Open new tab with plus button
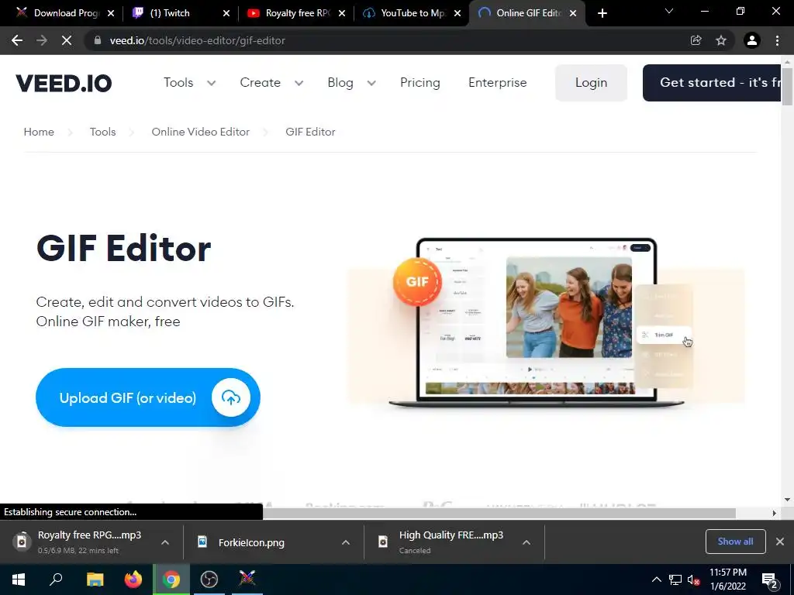The image size is (794, 595). tap(602, 13)
